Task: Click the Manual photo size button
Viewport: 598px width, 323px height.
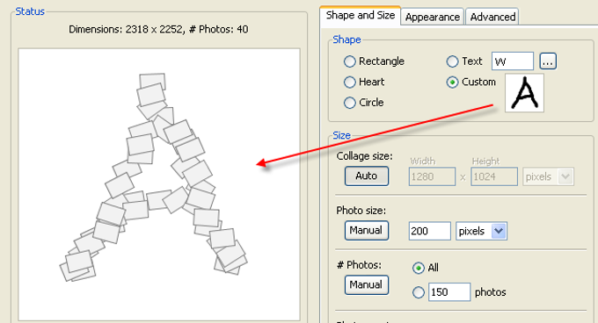Action: click(367, 231)
